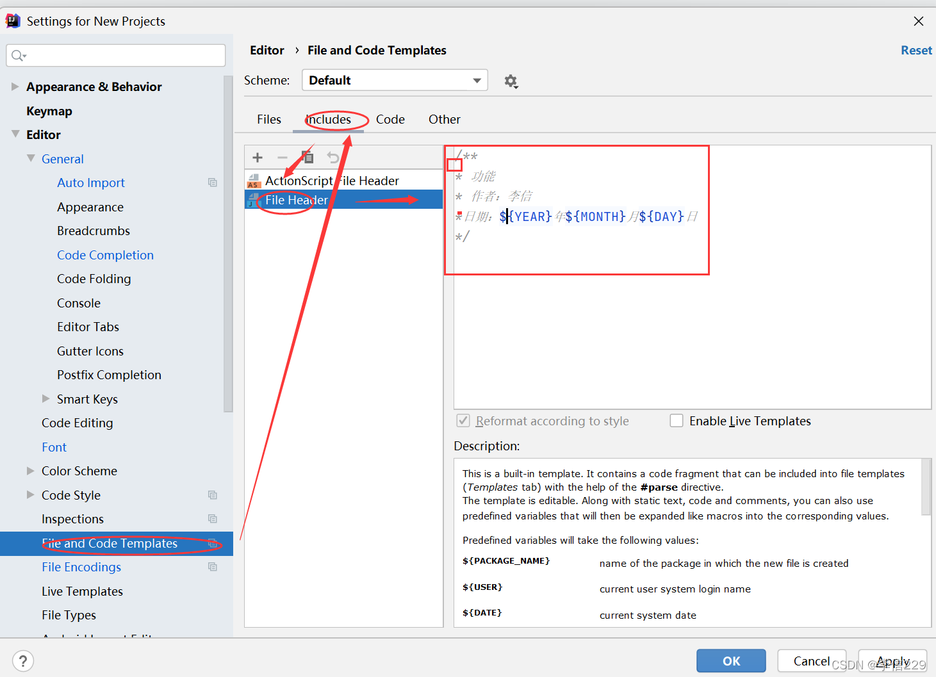This screenshot has height=677, width=936.
Task: Click the copy icon beside File Encodings
Action: [213, 567]
